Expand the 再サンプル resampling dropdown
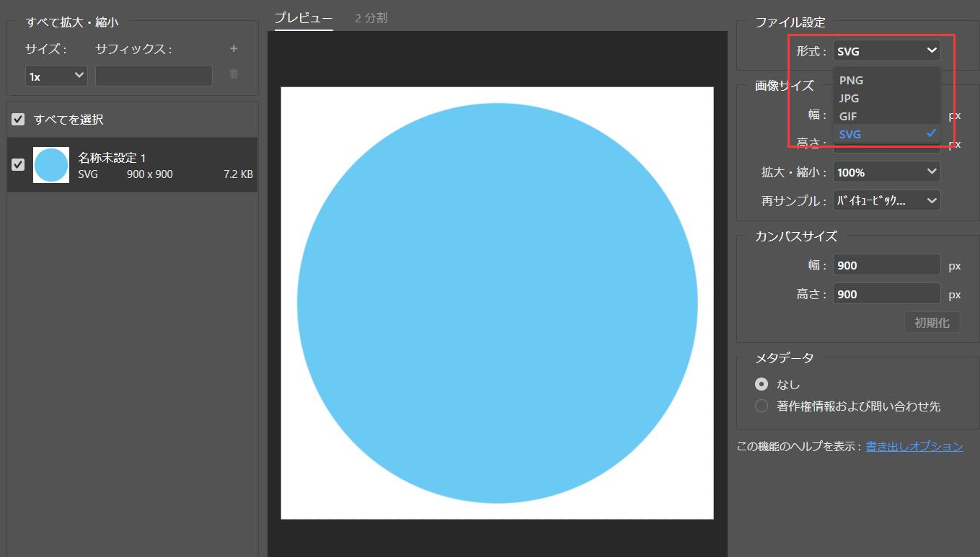Image resolution: width=980 pixels, height=557 pixels. pyautogui.click(x=886, y=201)
